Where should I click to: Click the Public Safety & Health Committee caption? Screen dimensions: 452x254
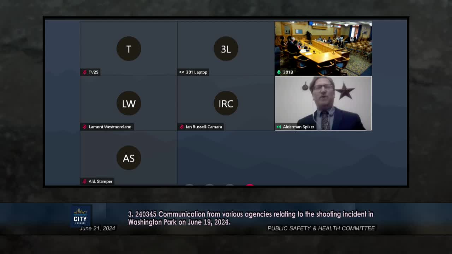(321, 228)
